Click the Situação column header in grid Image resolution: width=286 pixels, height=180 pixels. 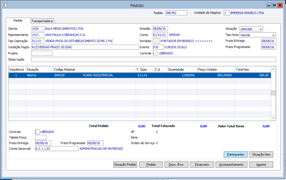[x=40, y=70]
